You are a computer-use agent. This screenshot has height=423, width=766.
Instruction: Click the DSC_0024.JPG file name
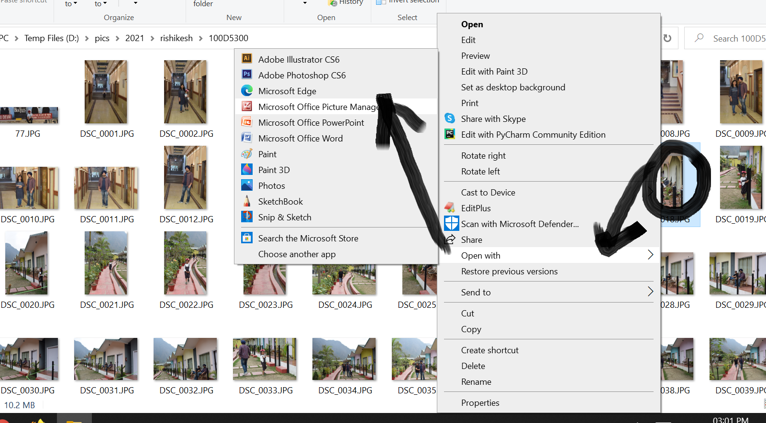click(345, 305)
